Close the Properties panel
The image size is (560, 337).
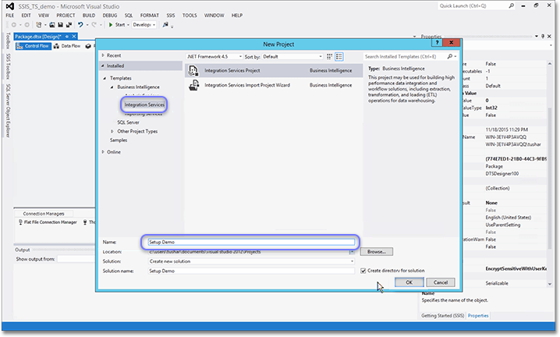(x=549, y=36)
